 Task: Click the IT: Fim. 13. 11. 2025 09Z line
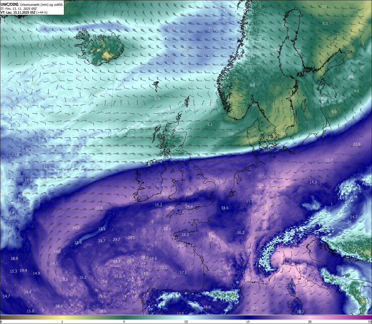(x=19, y=9)
